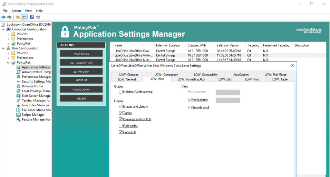Expand PolicyPak under Computer Configuration
The height and width of the screenshot is (177, 330).
point(8,44)
